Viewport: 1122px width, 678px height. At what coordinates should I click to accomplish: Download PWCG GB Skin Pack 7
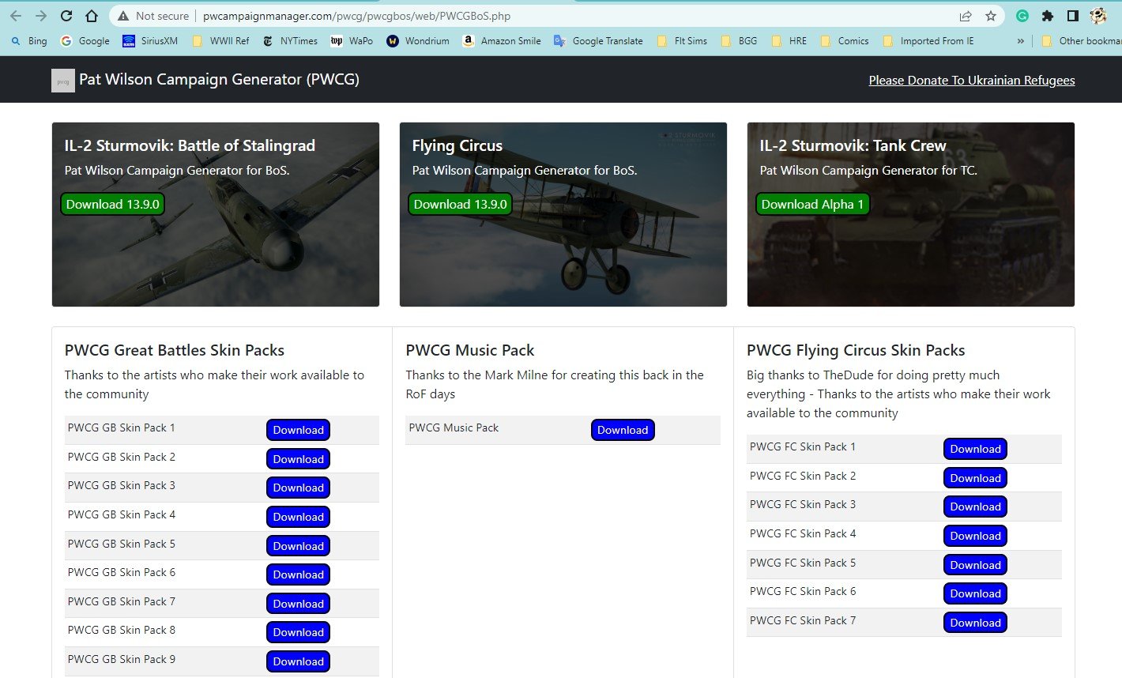[x=298, y=604]
